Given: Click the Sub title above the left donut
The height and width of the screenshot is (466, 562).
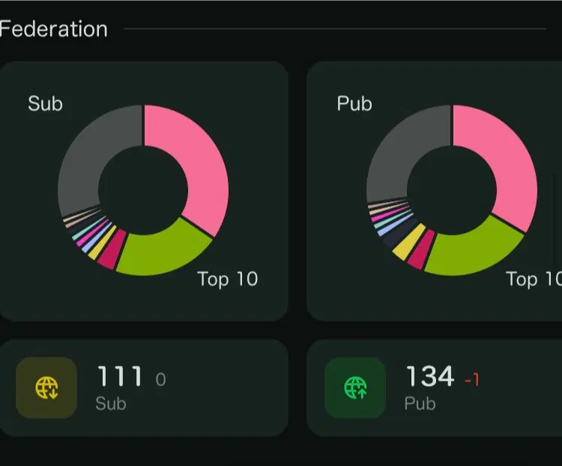Looking at the screenshot, I should pyautogui.click(x=45, y=103).
